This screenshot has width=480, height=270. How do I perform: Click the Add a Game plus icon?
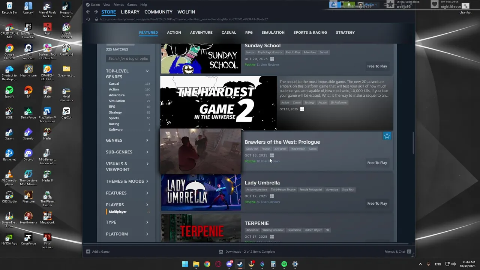[x=88, y=252]
